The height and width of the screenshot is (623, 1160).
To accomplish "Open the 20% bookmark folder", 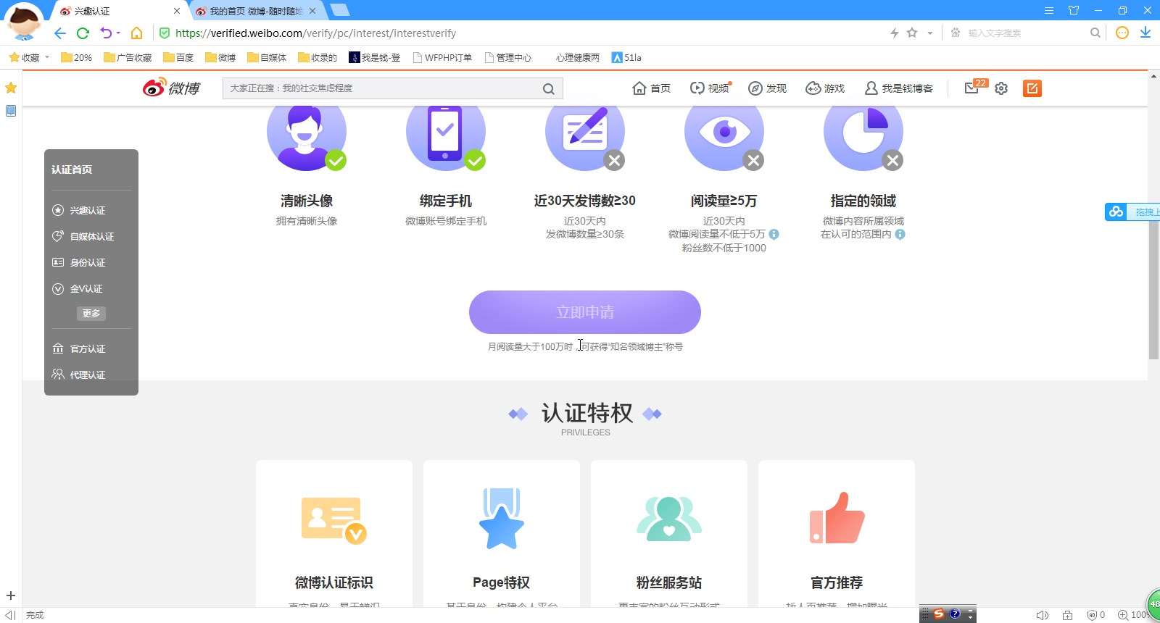I will click(x=76, y=57).
